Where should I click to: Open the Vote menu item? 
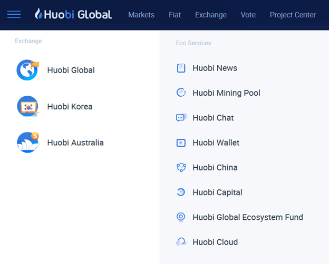click(248, 15)
